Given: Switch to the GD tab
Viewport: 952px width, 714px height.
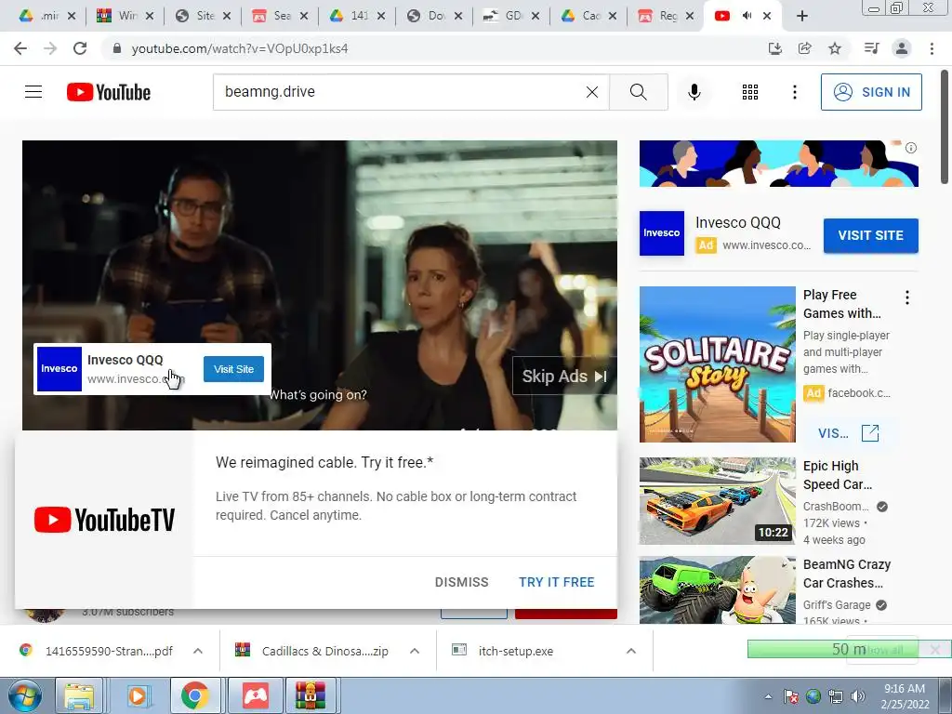Looking at the screenshot, I should tap(512, 16).
